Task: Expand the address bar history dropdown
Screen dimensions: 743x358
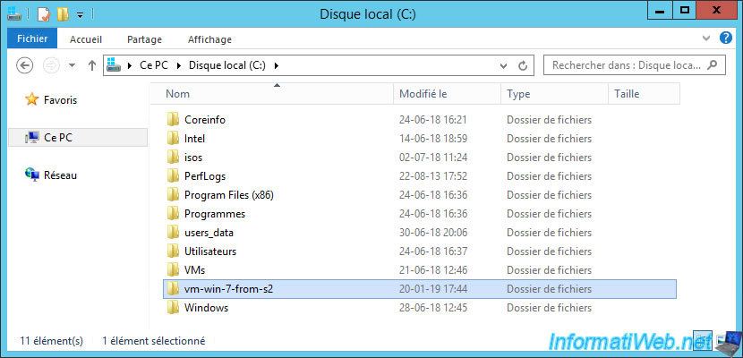Action: tap(503, 65)
